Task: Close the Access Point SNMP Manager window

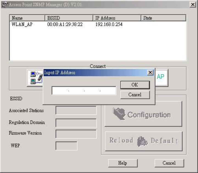Action: (x=193, y=5)
